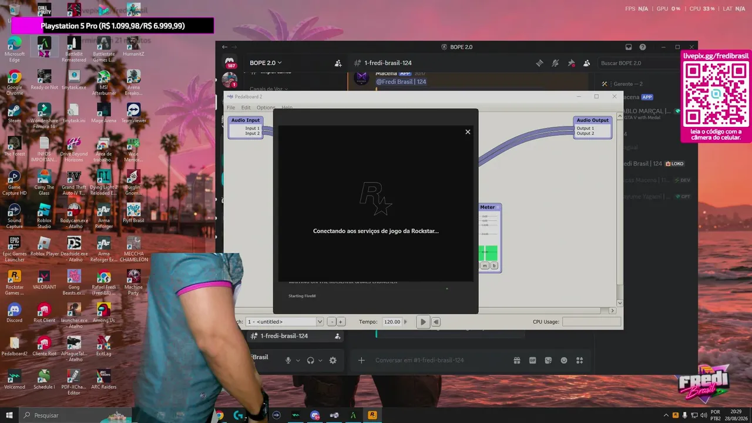
Task: Open Discord microphone input options arrow
Action: (x=298, y=360)
